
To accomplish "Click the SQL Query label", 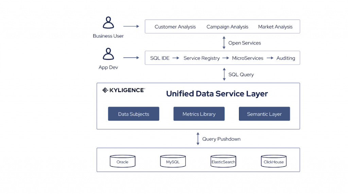I will coord(241,74).
